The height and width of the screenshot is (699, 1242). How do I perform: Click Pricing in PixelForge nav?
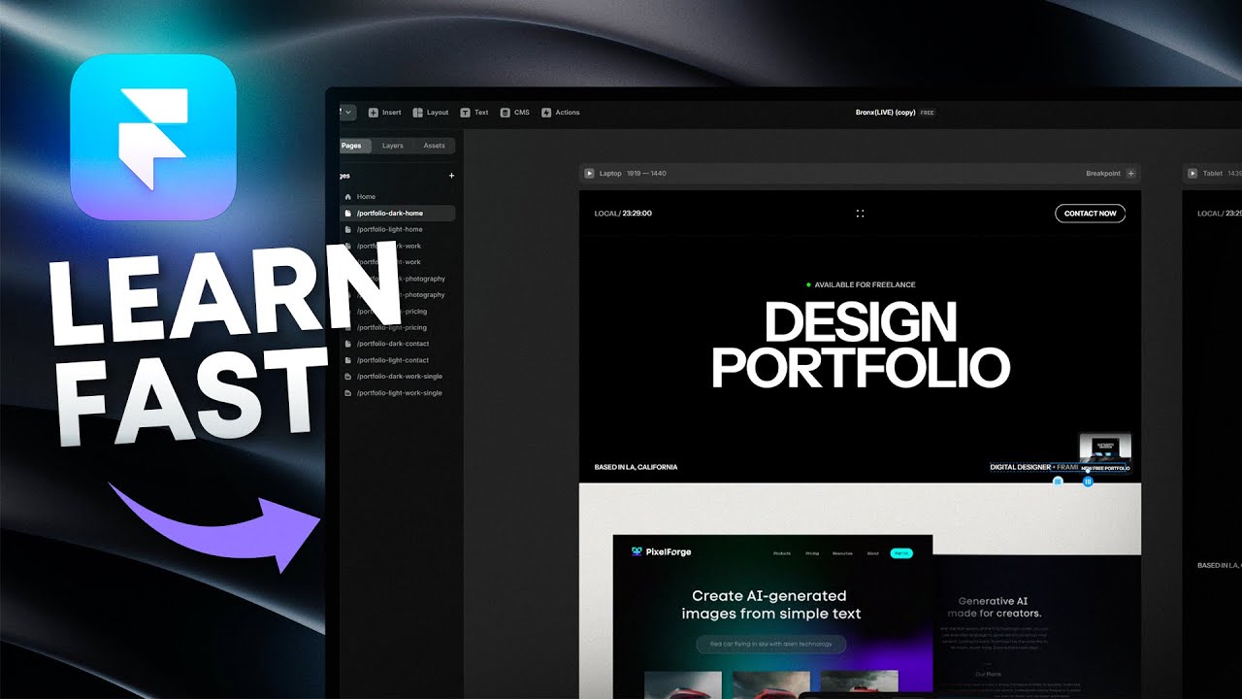coord(812,553)
